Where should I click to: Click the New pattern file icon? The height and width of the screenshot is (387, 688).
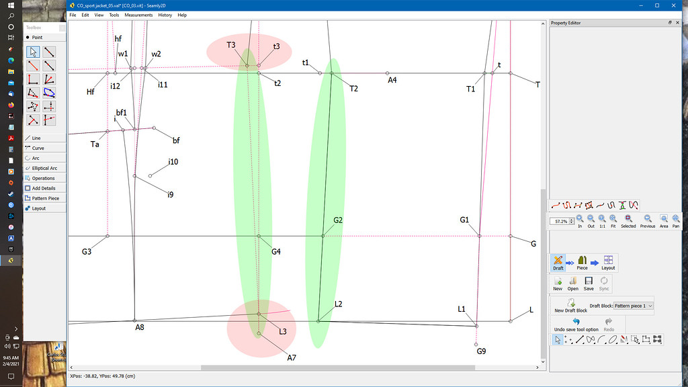(557, 284)
